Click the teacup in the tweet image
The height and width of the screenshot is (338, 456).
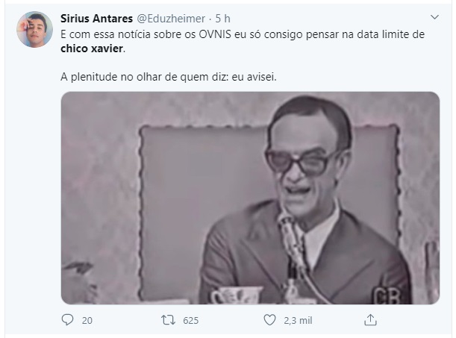point(236,295)
